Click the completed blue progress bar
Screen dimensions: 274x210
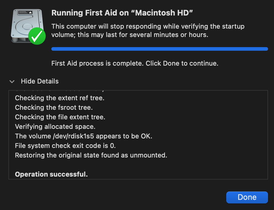click(159, 49)
